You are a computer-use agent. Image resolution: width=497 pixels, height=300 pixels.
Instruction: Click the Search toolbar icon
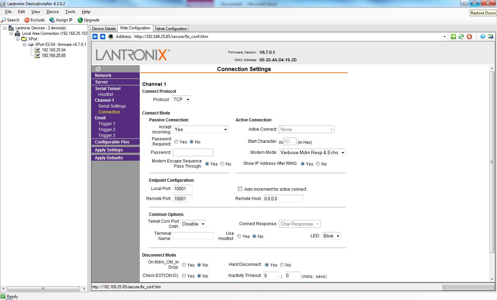pyautogui.click(x=4, y=20)
